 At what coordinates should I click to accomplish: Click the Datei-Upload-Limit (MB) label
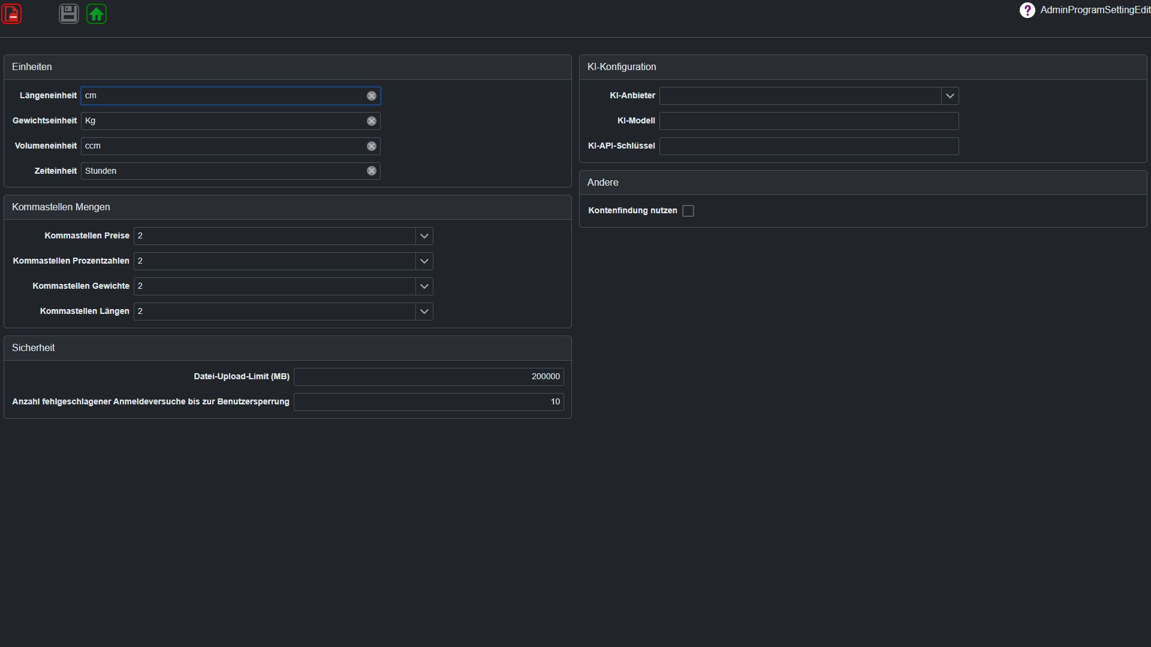click(x=242, y=377)
